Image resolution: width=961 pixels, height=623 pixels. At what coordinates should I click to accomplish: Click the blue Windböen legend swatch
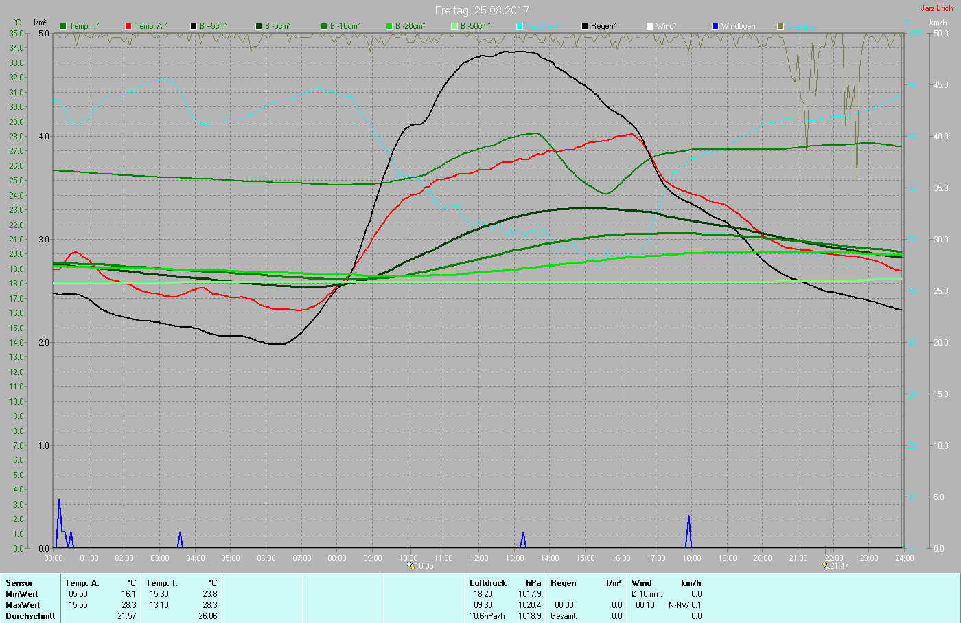tap(715, 26)
